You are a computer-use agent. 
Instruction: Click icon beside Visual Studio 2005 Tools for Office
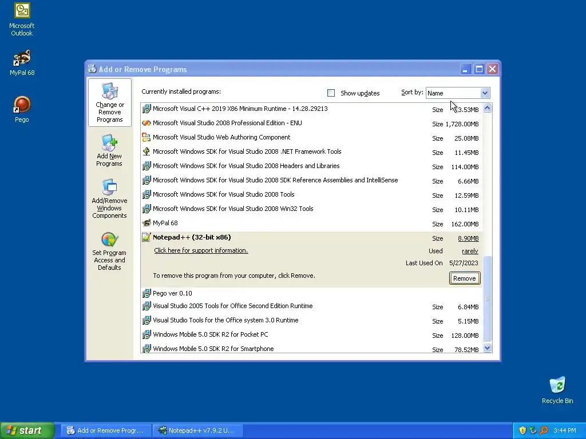(146, 306)
